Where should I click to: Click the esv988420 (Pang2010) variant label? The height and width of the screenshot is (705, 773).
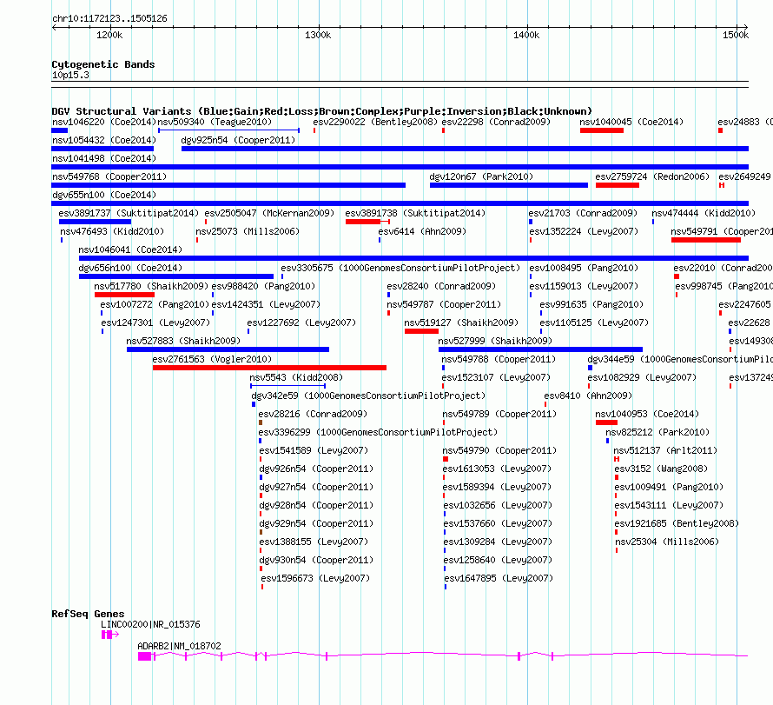263,286
